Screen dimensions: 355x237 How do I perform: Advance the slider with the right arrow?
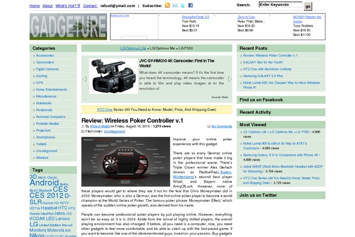pos(230,79)
